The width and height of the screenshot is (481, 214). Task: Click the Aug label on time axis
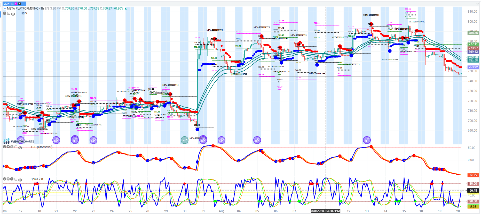222,211
